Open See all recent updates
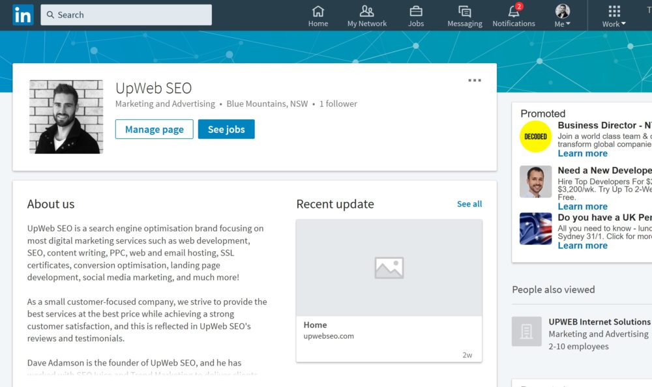Image resolution: width=652 pixels, height=387 pixels. [469, 204]
